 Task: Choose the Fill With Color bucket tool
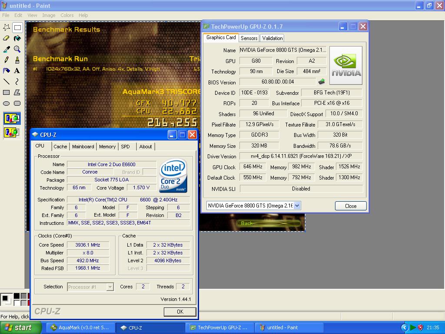[17, 38]
